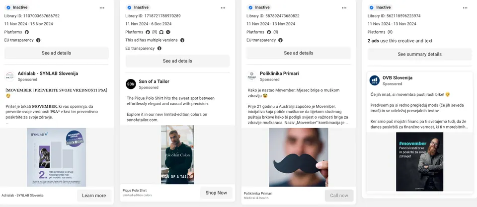
Task: Click SYNLAB Movember PSA ad image
Action: [x=57, y=157]
